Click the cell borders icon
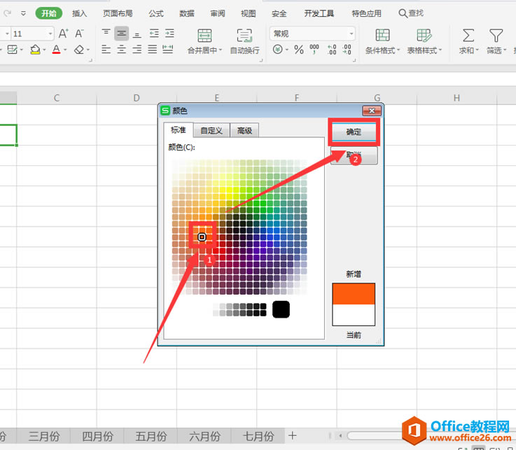 pyautogui.click(x=12, y=50)
